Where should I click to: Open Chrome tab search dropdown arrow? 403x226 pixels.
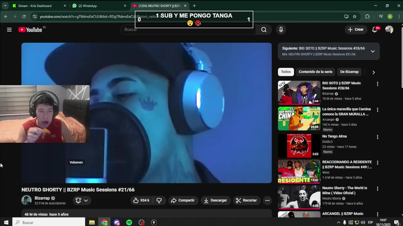[x=5, y=6]
